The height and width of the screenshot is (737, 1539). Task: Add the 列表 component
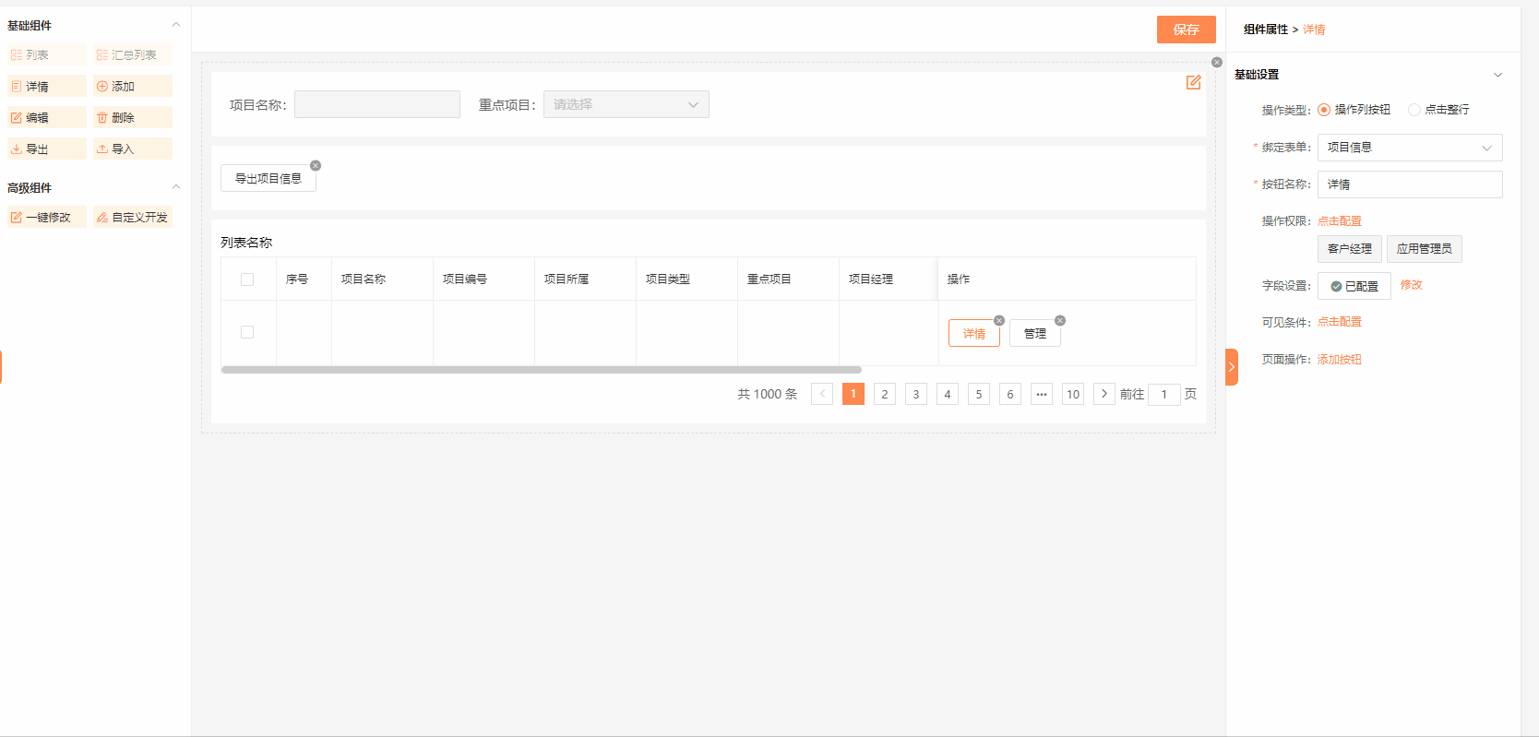click(46, 55)
